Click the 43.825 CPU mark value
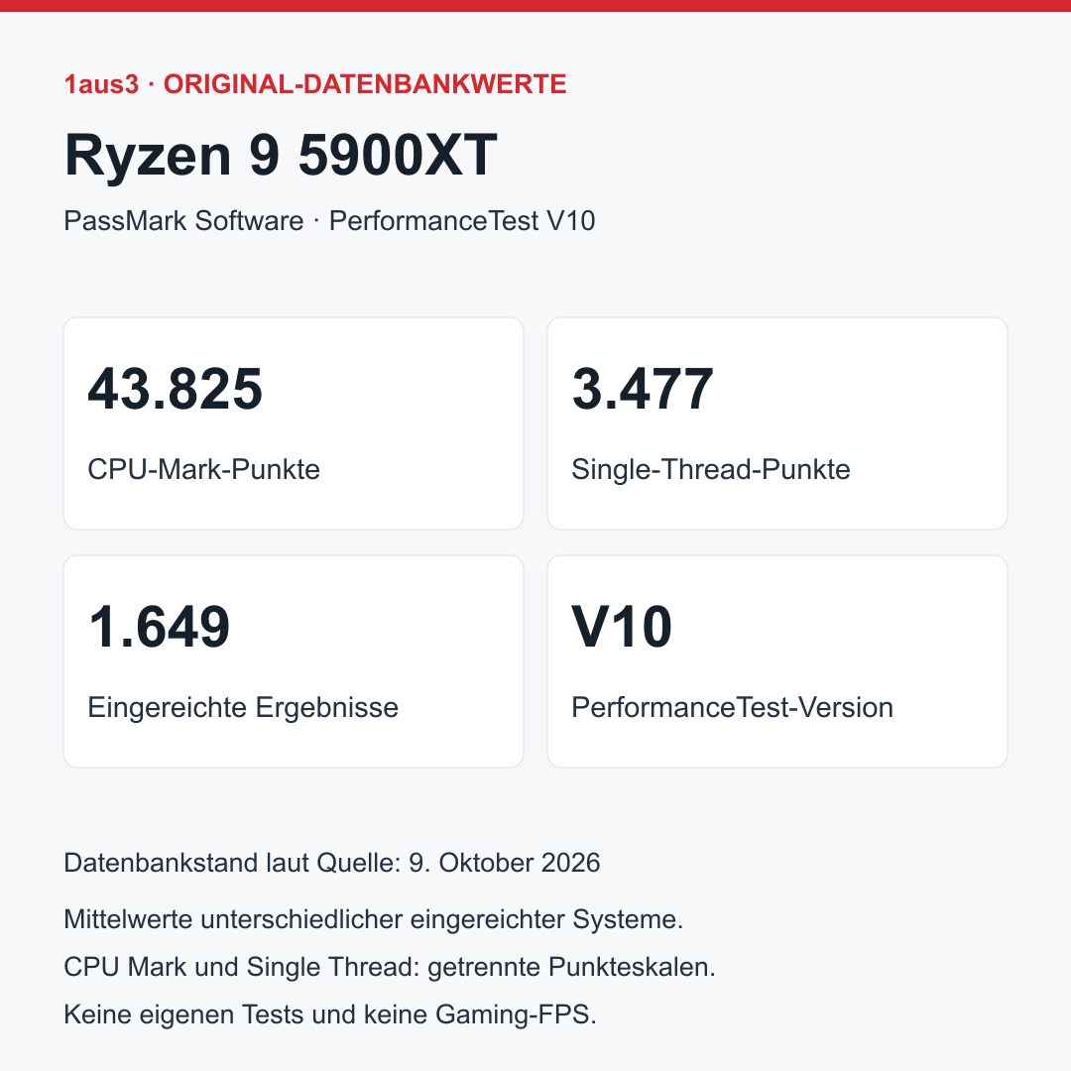Viewport: 1071px width, 1071px height. (175, 389)
